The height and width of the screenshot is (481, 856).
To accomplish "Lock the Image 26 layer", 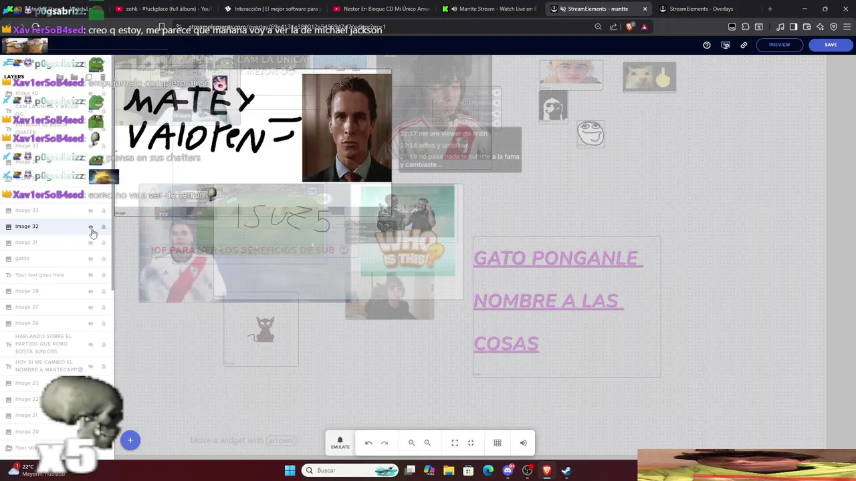I will tap(104, 323).
